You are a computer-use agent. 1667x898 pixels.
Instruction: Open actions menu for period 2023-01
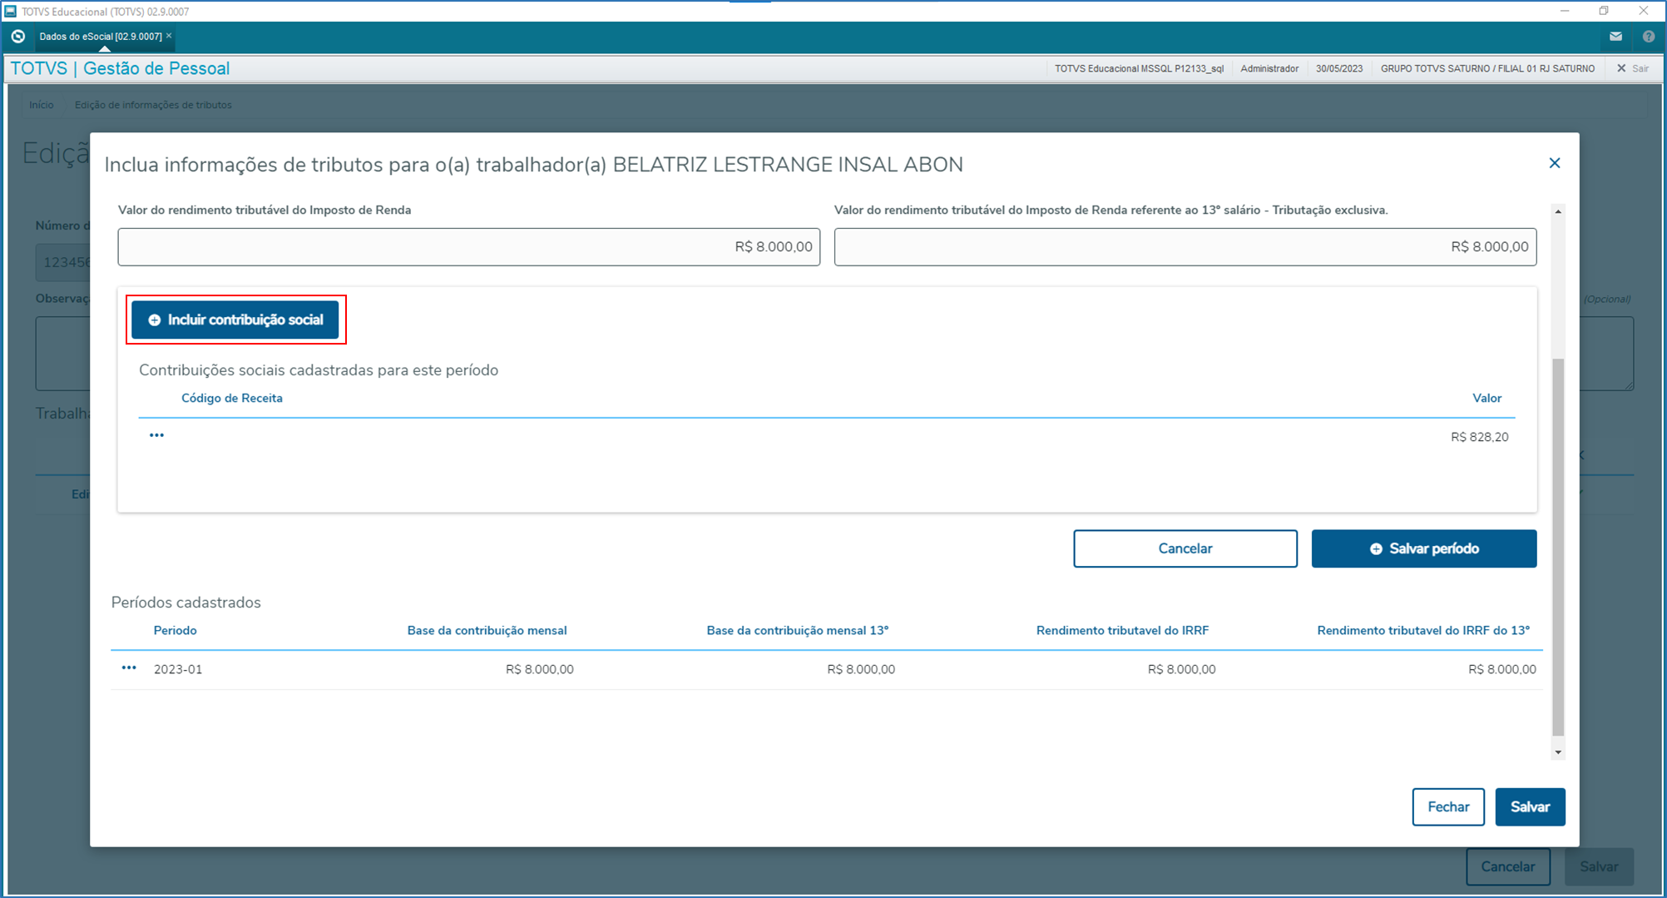(129, 668)
